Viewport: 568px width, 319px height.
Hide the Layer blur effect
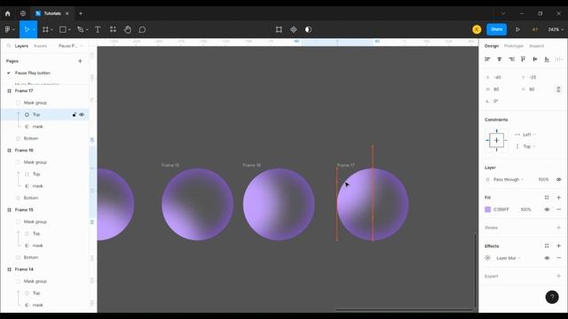click(547, 258)
